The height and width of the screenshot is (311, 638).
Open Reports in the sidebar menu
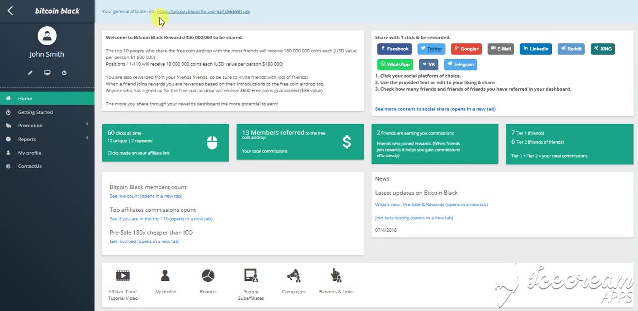pos(47,139)
